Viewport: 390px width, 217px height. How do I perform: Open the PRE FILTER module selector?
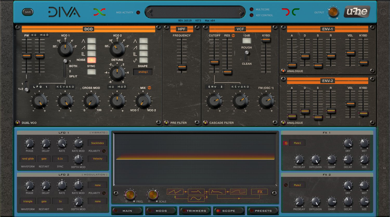point(166,123)
